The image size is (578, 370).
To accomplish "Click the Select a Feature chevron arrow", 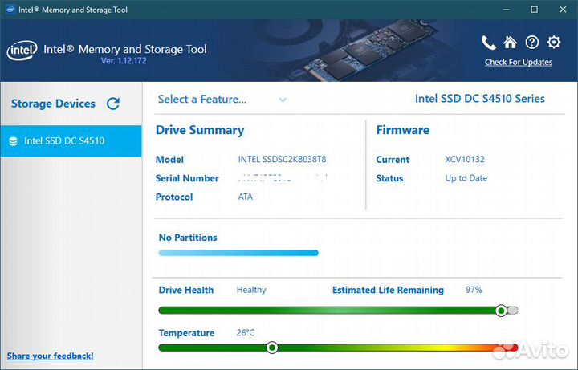I will pos(283,100).
